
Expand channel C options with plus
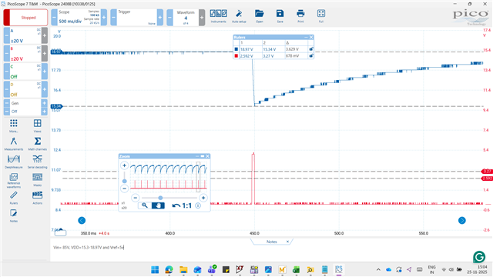(x=45, y=72)
